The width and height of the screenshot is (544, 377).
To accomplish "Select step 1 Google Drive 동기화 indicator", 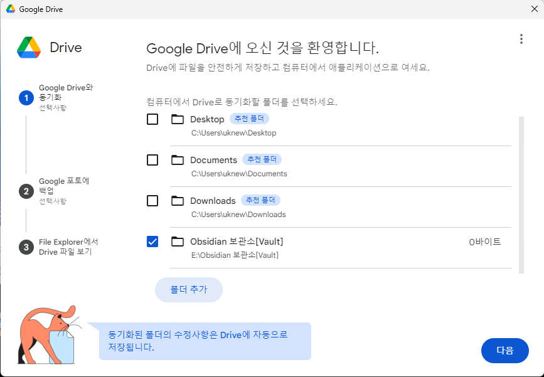I will (26, 98).
